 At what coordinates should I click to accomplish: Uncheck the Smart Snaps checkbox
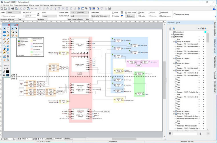click(126, 13)
